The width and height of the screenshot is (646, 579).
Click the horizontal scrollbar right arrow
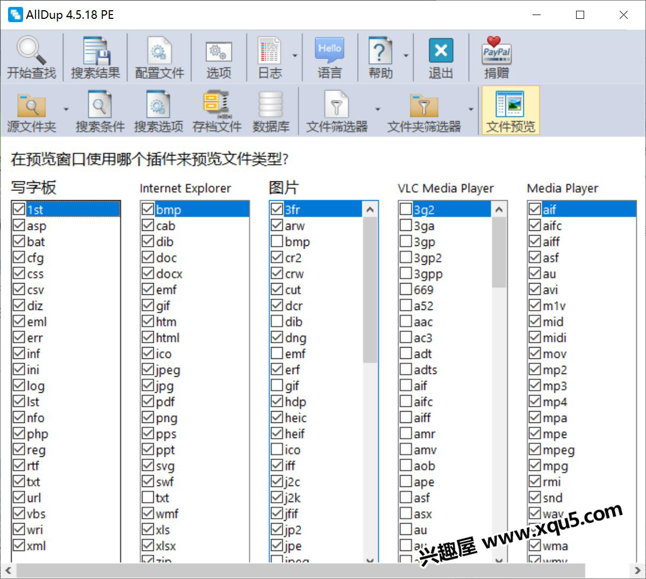click(638, 570)
